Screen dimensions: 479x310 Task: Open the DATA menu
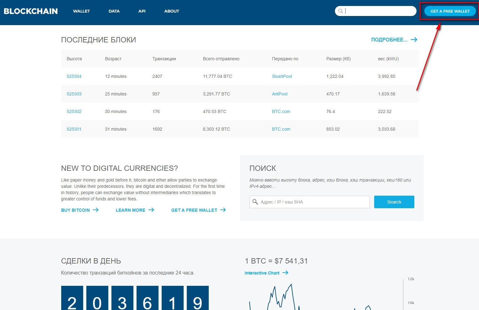click(x=114, y=11)
